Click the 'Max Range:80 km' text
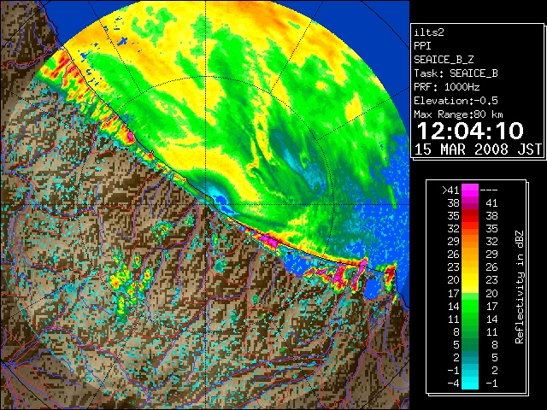 pyautogui.click(x=458, y=114)
